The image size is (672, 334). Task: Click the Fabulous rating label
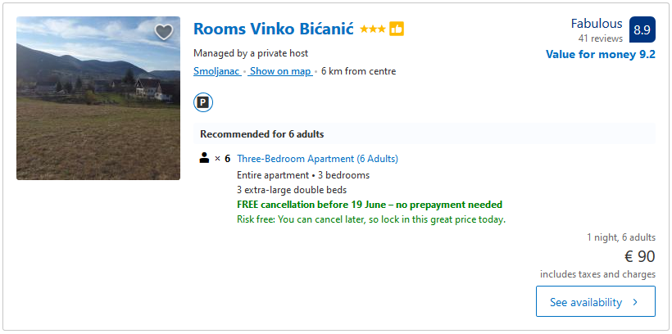pyautogui.click(x=597, y=24)
